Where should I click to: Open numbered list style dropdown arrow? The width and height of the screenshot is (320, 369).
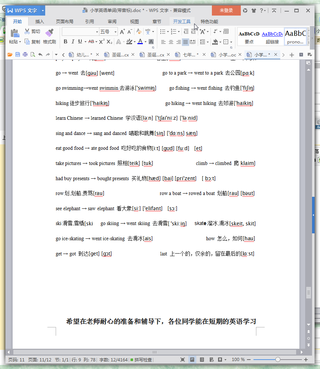click(179, 31)
